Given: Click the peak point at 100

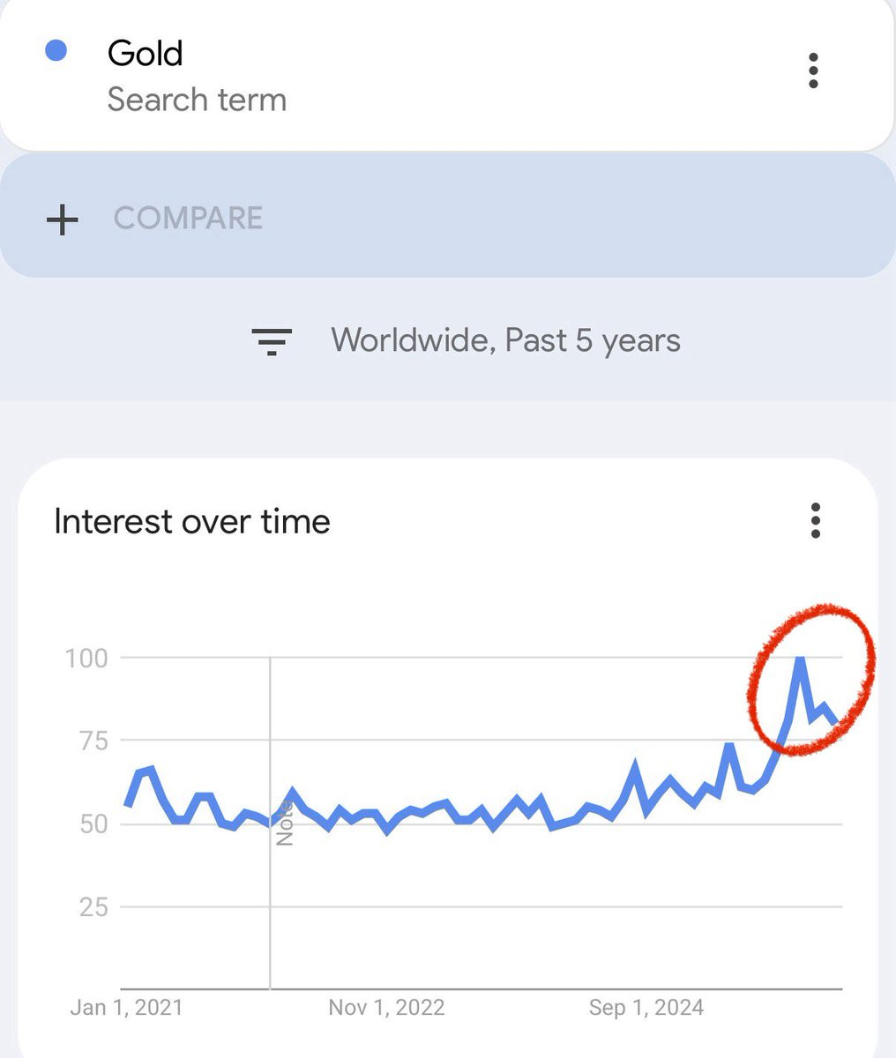Looking at the screenshot, I should 800,659.
